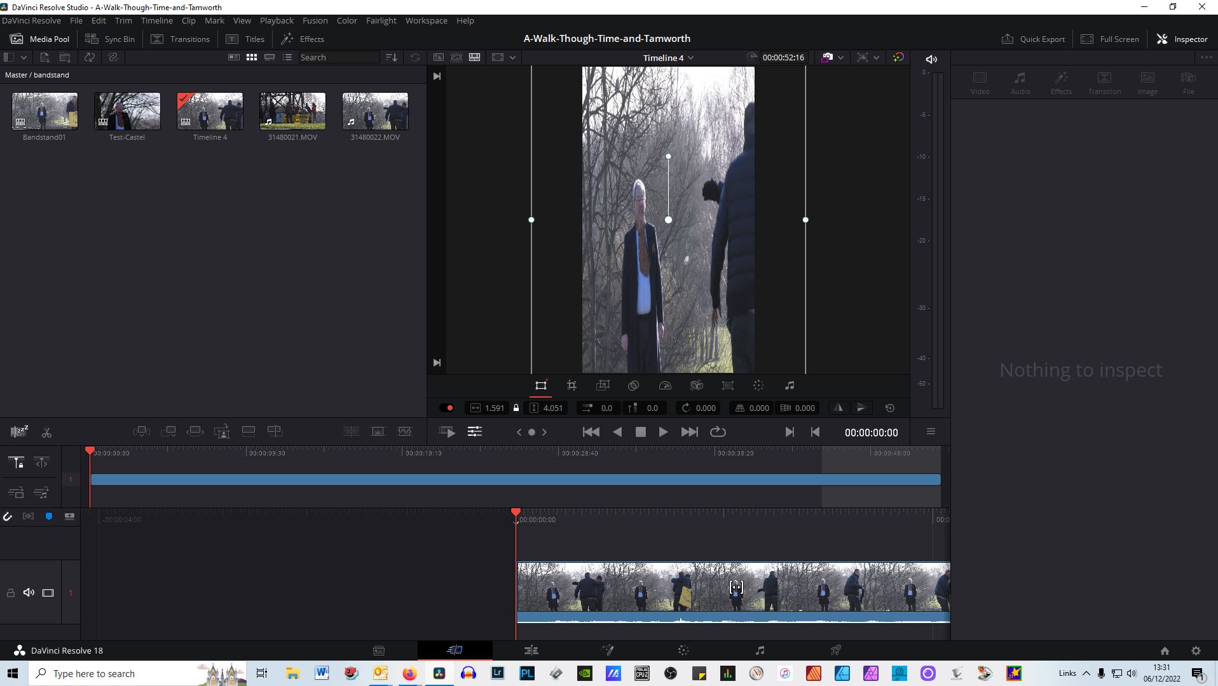The image size is (1218, 686).
Task: Open the Deliver page rocket icon
Action: click(x=836, y=650)
